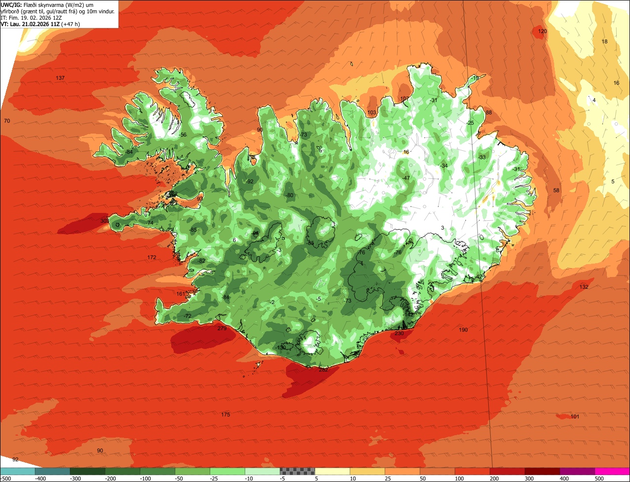Click the light teal -500 to -400 legend swatch

pyautogui.click(x=17, y=471)
